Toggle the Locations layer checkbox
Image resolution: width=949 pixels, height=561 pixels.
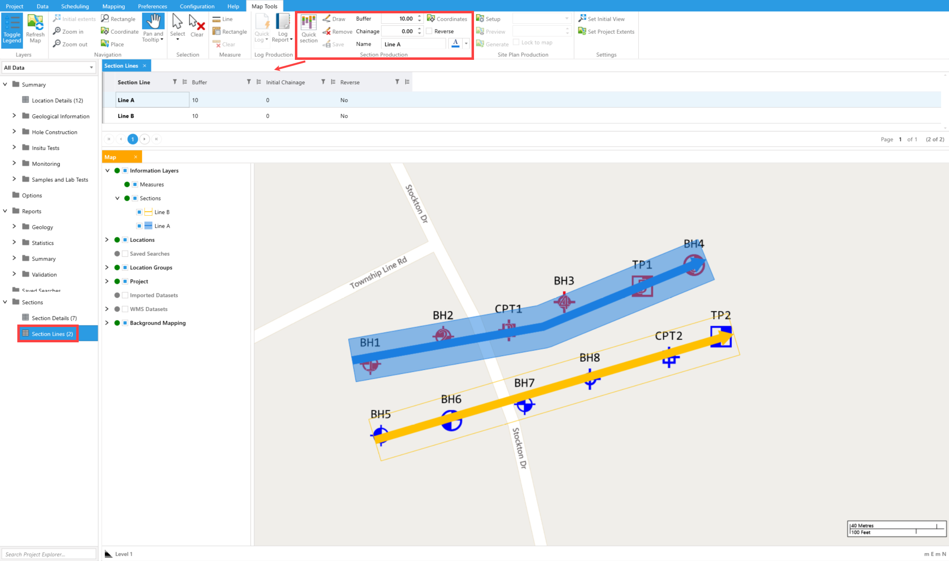pos(126,240)
